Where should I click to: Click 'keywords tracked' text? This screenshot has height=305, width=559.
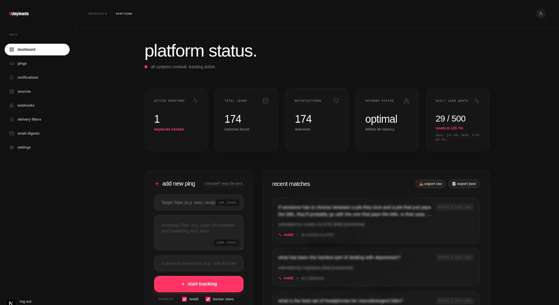coord(169,129)
